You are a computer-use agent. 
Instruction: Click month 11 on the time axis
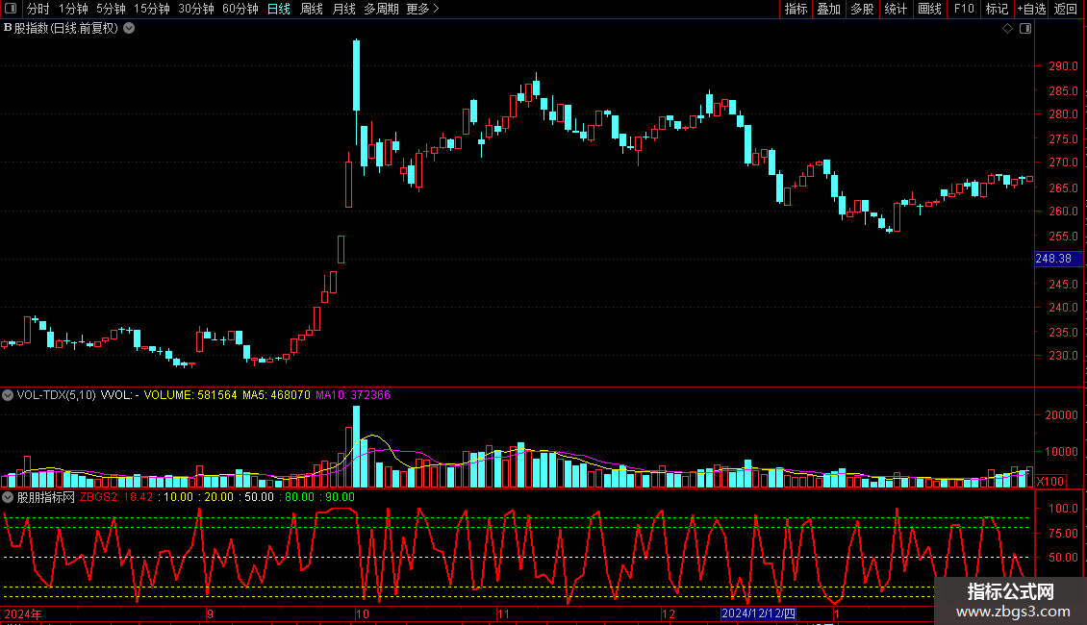(503, 613)
